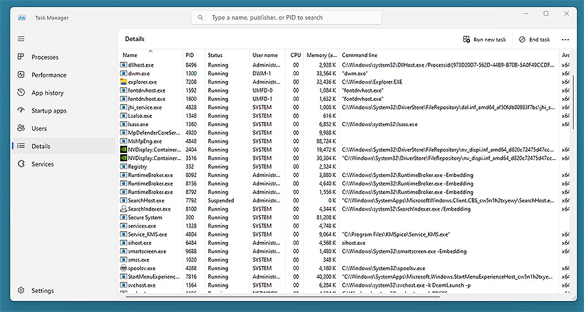This screenshot has height=312, width=584.
Task: Click the Services puzzle icon
Action: (x=21, y=164)
